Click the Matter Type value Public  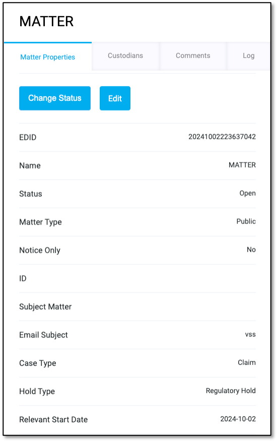246,222
